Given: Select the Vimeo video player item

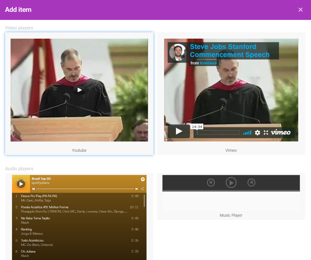Looking at the screenshot, I should point(231,93).
